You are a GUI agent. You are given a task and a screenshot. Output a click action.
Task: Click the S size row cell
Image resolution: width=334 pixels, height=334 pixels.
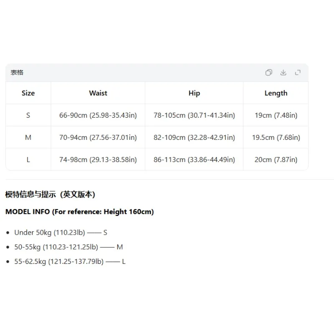(x=28, y=115)
